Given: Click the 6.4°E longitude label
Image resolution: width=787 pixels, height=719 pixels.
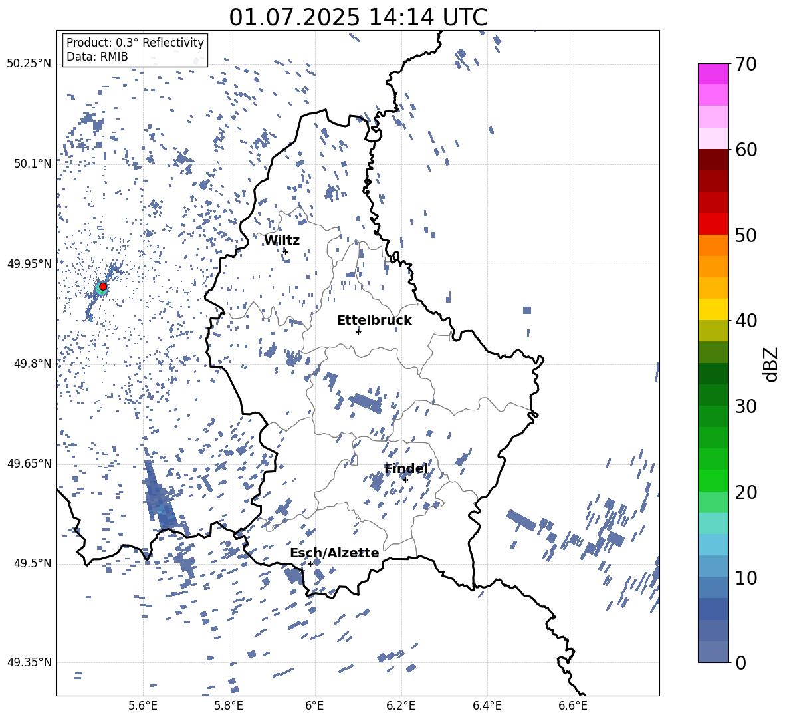Looking at the screenshot, I should [487, 706].
